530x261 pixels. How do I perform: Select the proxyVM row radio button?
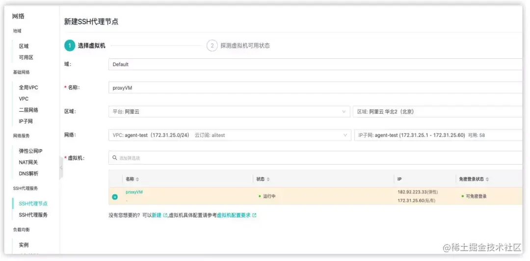(x=115, y=197)
